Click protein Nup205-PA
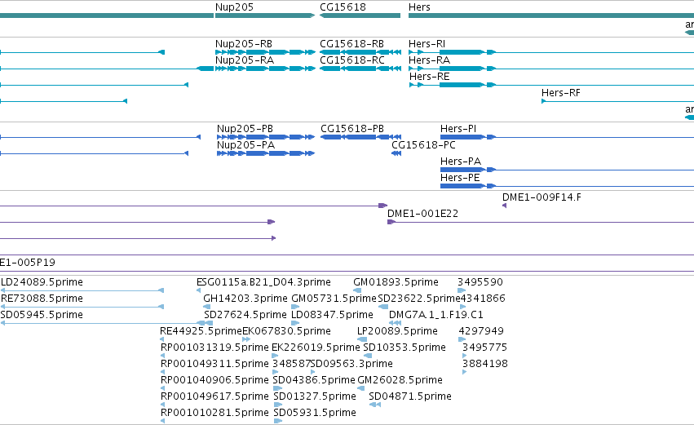Screen dimensions: 694x425 click(245, 145)
